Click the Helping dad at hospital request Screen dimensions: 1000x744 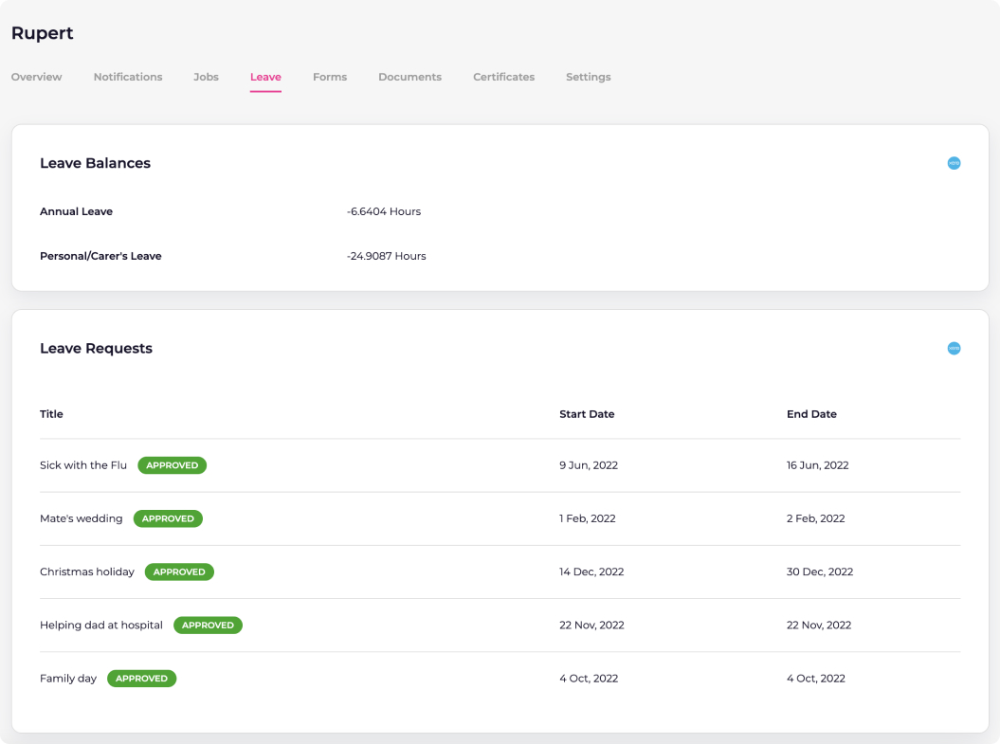click(x=101, y=625)
